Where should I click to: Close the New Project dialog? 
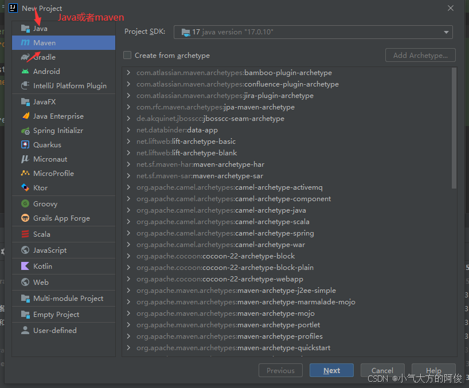pos(451,9)
